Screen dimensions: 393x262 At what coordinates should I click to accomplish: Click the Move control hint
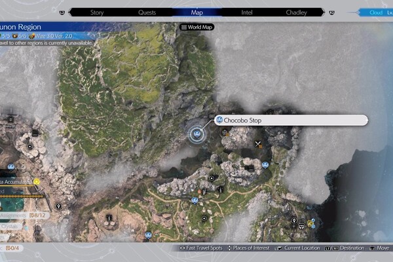[x=379, y=248]
